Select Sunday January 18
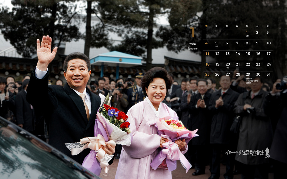This screenshot has width=287, height=179. point(207,64)
